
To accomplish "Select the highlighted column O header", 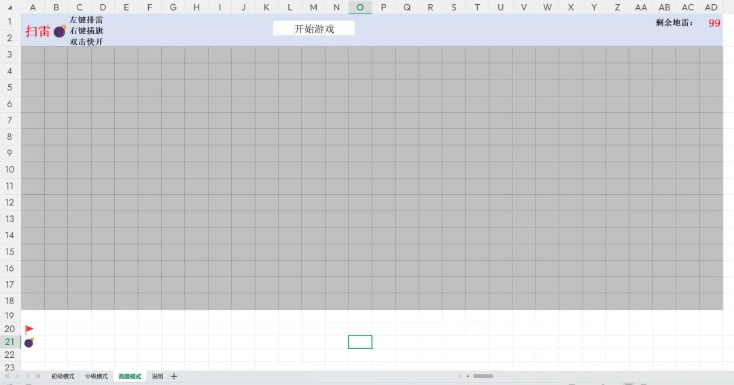I will (x=360, y=7).
